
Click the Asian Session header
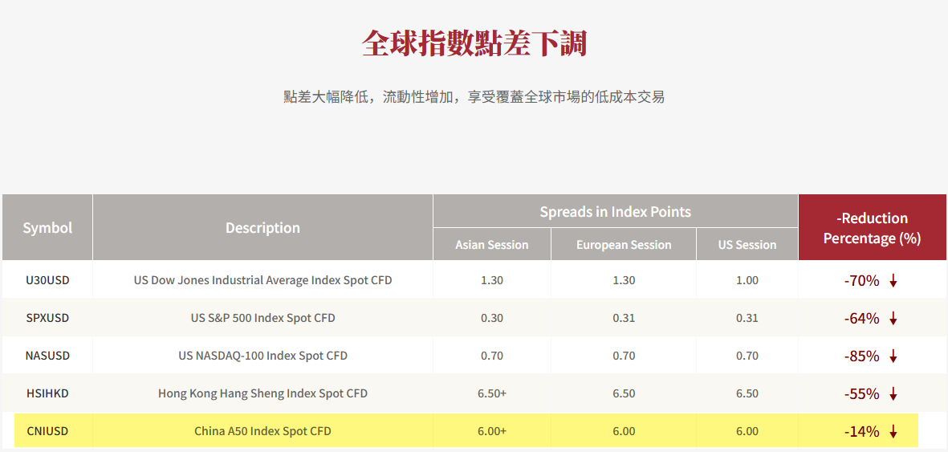coord(491,244)
